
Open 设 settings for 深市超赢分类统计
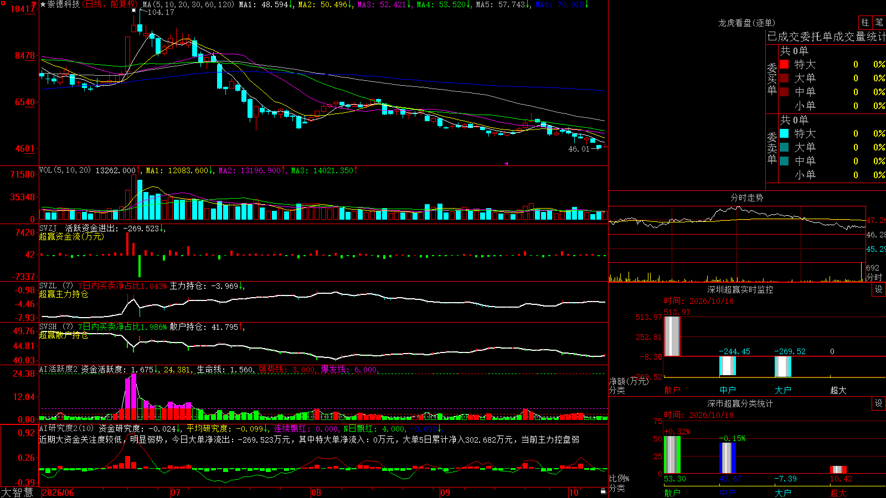(879, 403)
